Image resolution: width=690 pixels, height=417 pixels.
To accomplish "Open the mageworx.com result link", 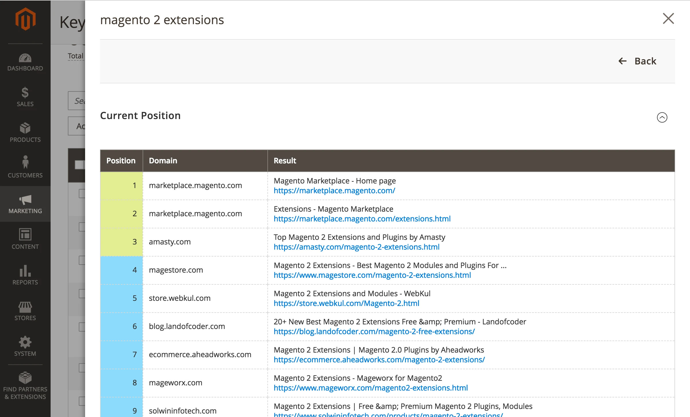I will click(x=371, y=388).
